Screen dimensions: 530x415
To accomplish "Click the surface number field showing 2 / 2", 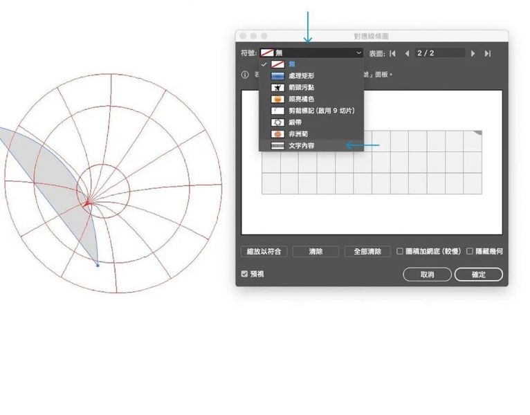I will [x=439, y=53].
